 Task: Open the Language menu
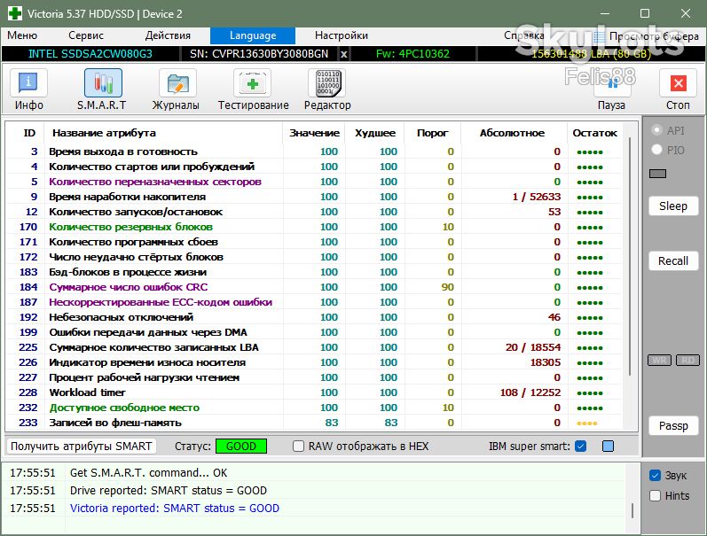(x=253, y=35)
